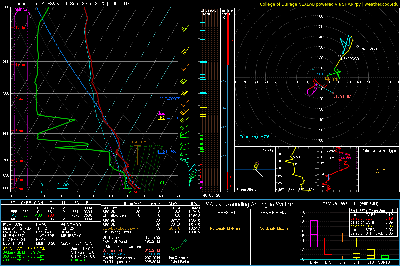This screenshot has height=266, width=400.
Task: Click the 0 C=12285' freezing level label
Action: coord(167,152)
